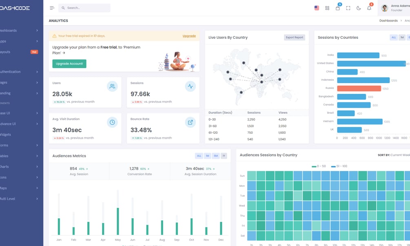Screen dimensions: 410x246
Task: Click the Dashboards breadcrumb link
Action: [x=388, y=21]
